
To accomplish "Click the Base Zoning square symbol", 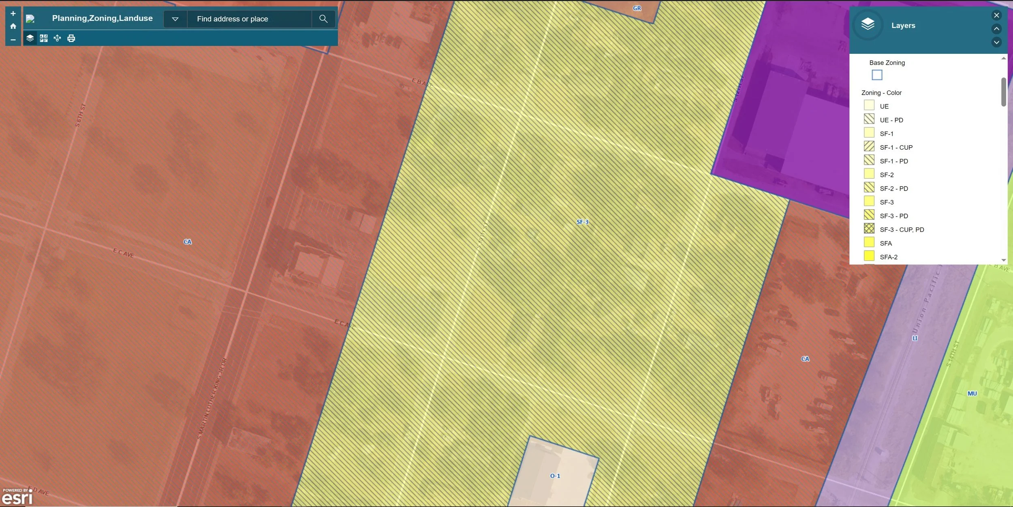I will point(876,75).
